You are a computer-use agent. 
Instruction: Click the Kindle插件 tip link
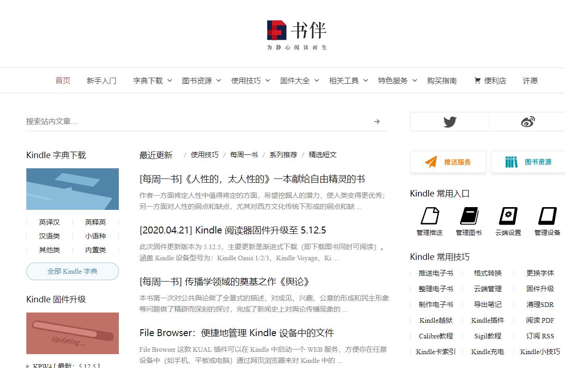coord(488,320)
